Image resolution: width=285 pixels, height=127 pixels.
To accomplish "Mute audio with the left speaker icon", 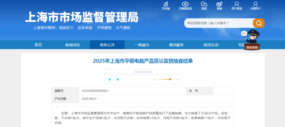I will coord(154,79).
